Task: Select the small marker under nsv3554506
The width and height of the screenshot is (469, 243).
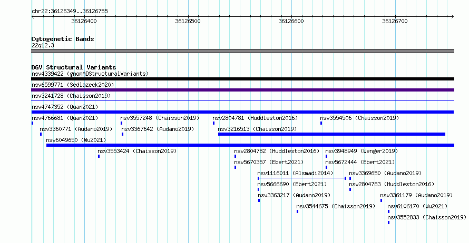Action: click(321, 123)
